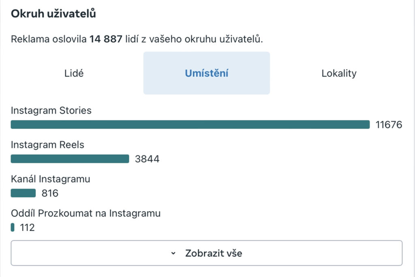
Task: Click the Kanál Instagramu reach bar
Action: pos(23,193)
